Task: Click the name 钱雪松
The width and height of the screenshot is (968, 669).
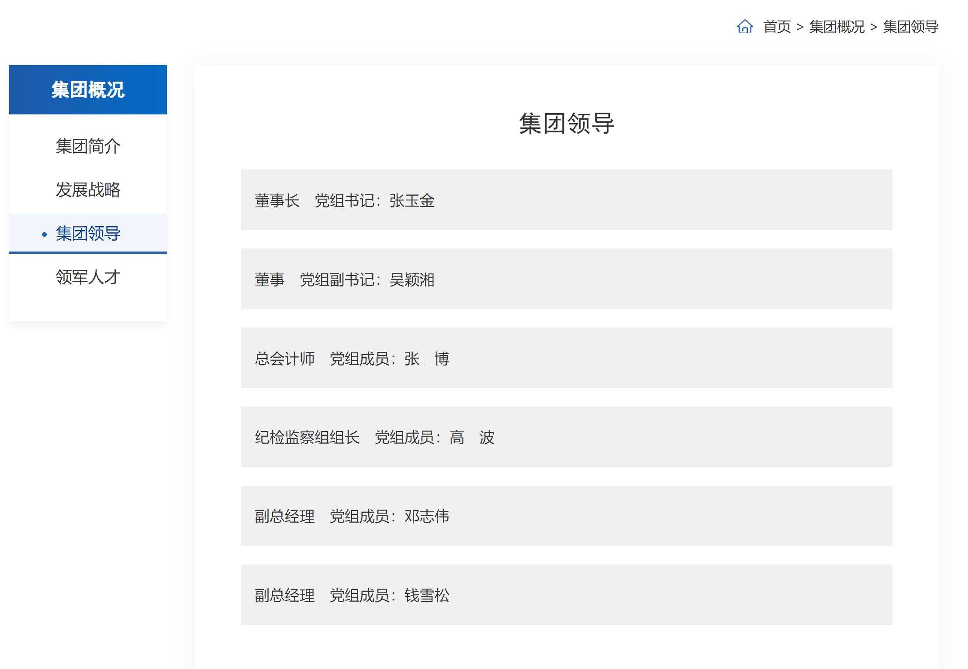Action: [x=426, y=596]
